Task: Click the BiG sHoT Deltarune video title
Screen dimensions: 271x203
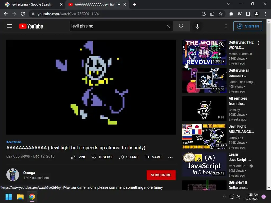Action: [x=238, y=185]
